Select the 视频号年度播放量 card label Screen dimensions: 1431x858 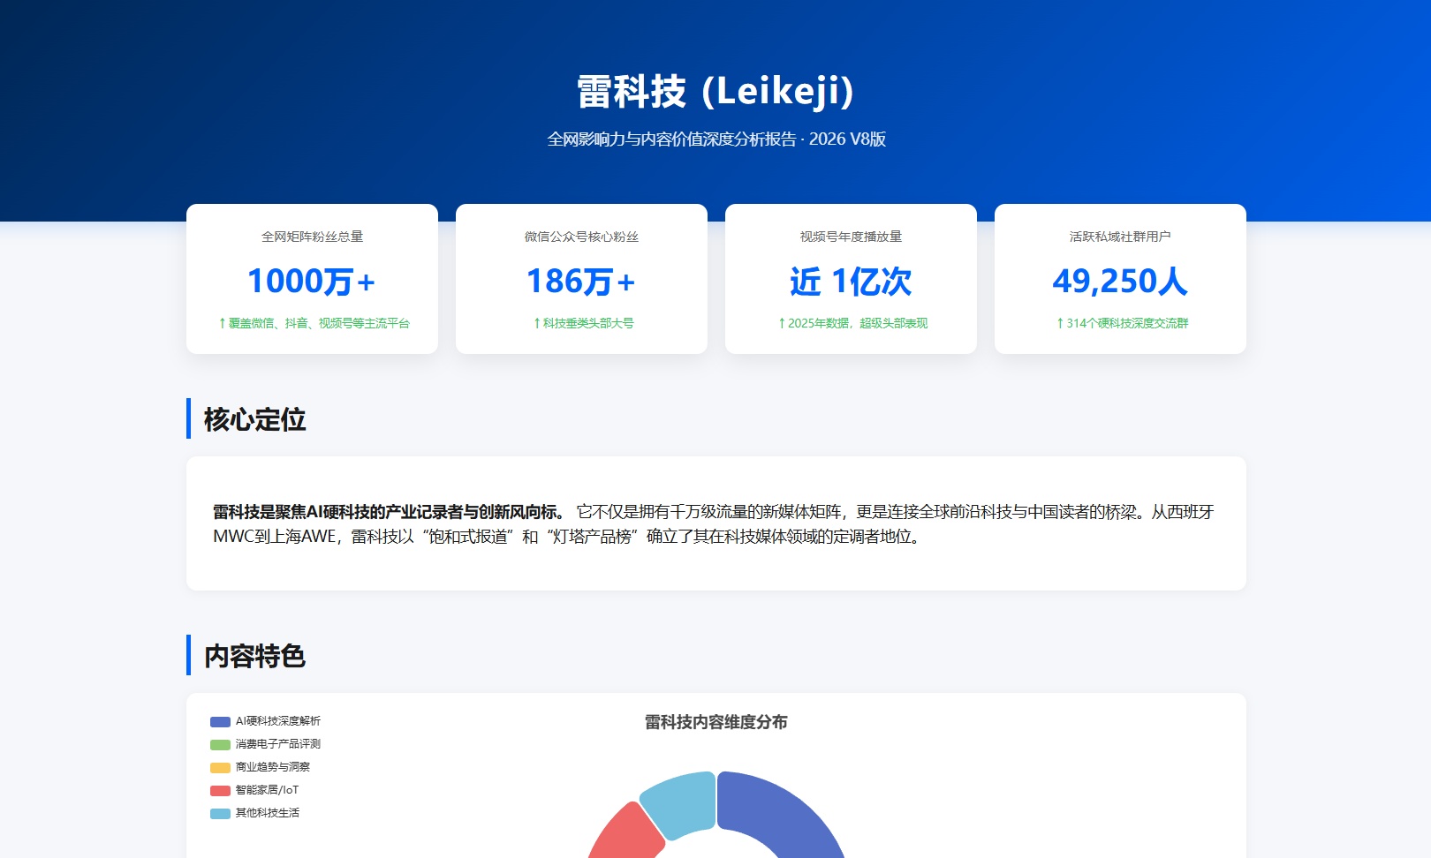[x=851, y=237]
